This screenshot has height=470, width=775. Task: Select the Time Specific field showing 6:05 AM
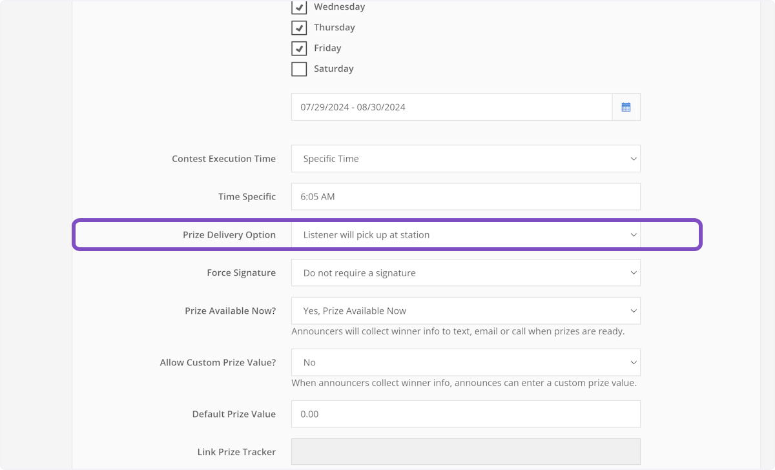(465, 196)
